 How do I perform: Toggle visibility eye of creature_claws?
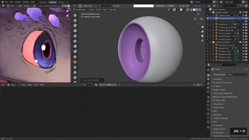243,15
